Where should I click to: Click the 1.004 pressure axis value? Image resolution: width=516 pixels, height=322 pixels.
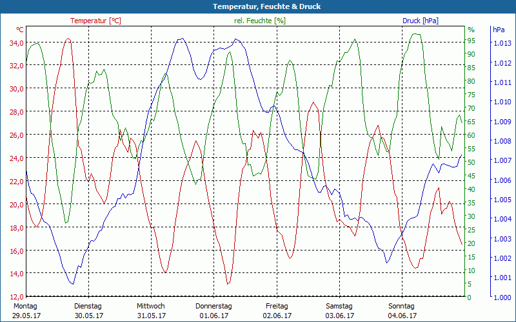pyautogui.click(x=502, y=219)
